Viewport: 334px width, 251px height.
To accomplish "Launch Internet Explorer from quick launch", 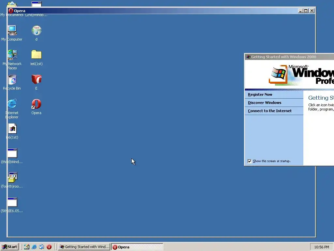I will click(34, 247).
